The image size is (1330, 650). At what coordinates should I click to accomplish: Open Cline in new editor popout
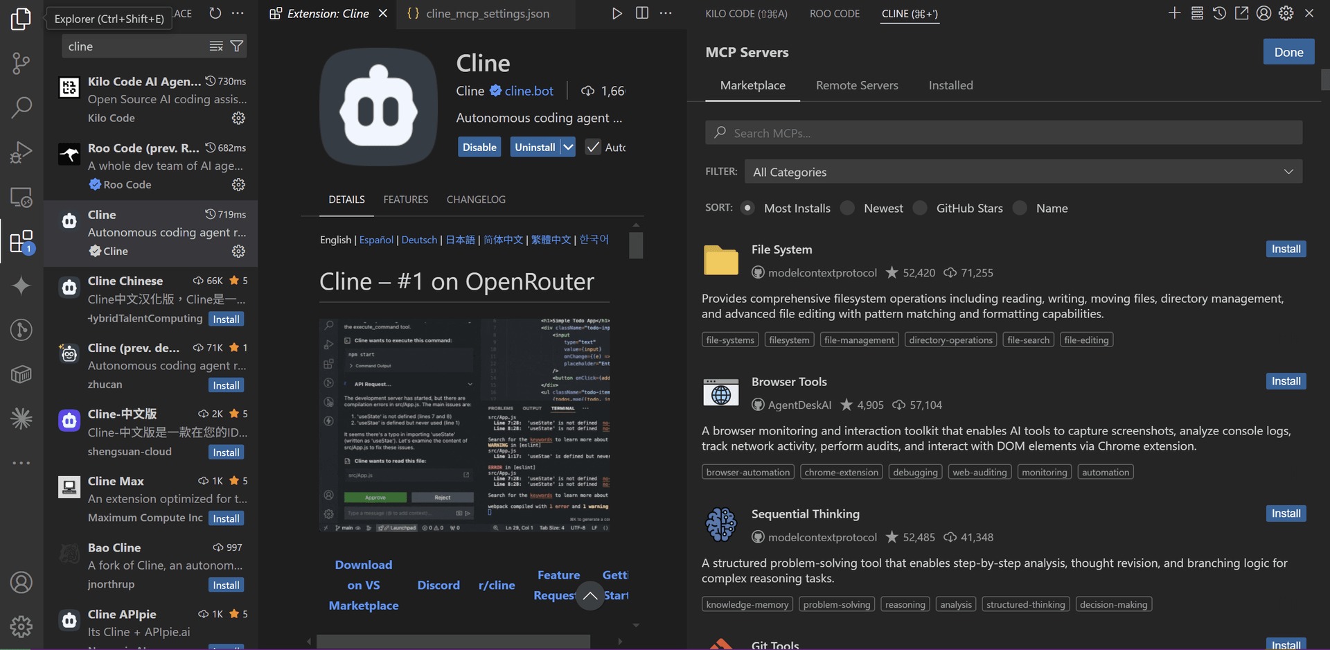pos(1241,13)
